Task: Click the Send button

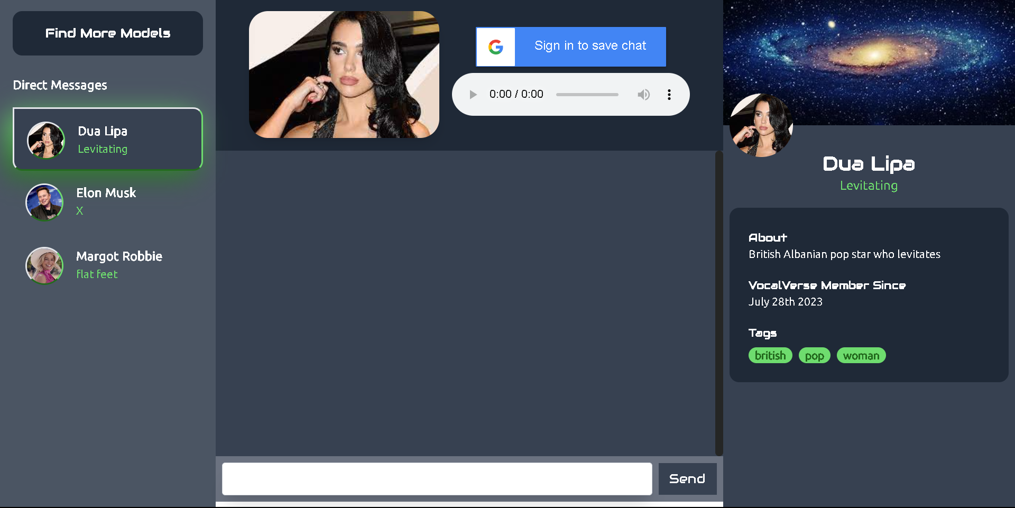Action: point(687,479)
